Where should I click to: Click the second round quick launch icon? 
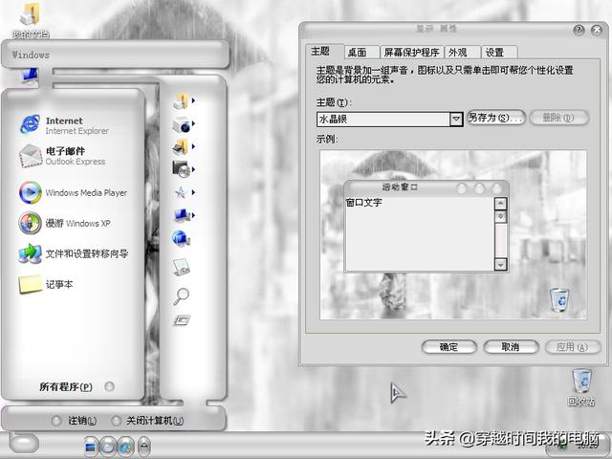(108, 447)
